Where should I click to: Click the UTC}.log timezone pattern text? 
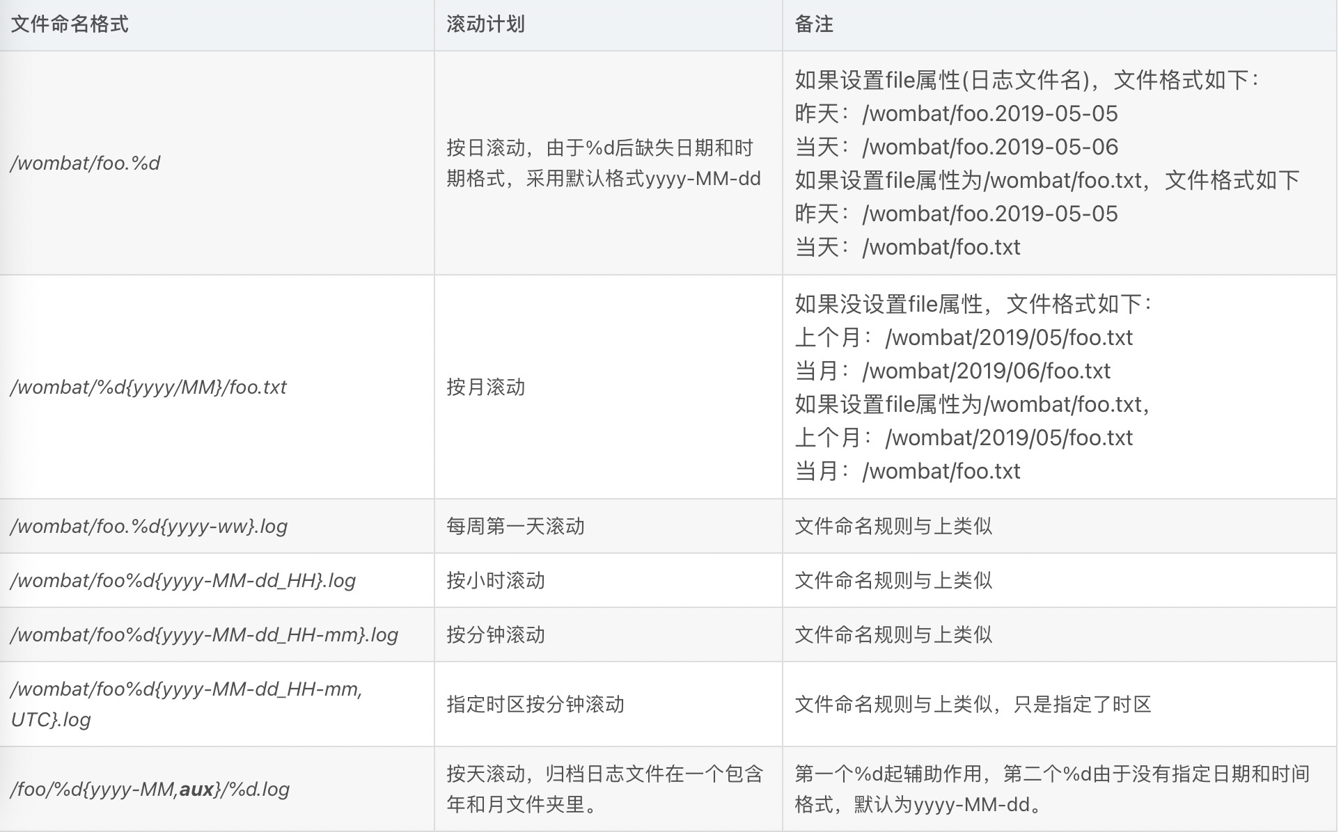click(x=51, y=719)
